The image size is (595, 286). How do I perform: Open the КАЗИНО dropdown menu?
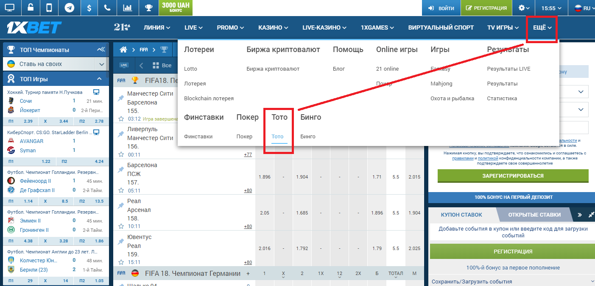point(274,27)
